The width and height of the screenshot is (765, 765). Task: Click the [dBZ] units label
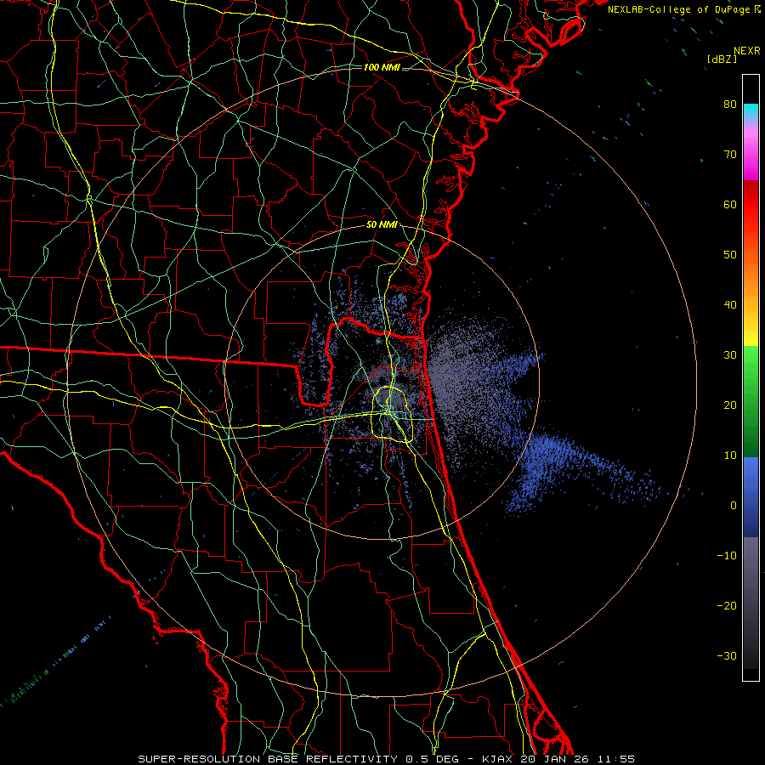[722, 59]
